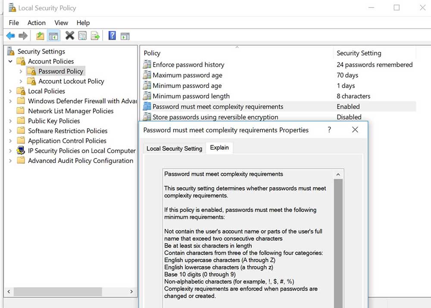The height and width of the screenshot is (308, 431).
Task: Open the Action menu
Action: pyautogui.click(x=36, y=22)
